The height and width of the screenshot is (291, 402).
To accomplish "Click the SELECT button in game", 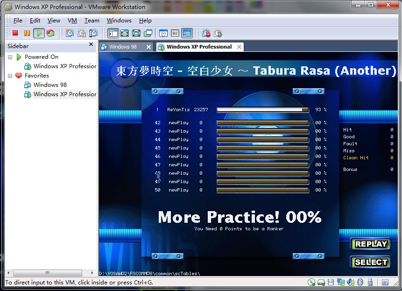I will coord(371,262).
